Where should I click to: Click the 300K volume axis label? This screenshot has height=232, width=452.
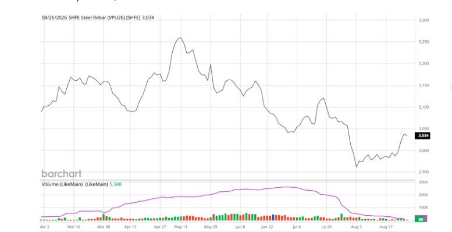coord(423,182)
